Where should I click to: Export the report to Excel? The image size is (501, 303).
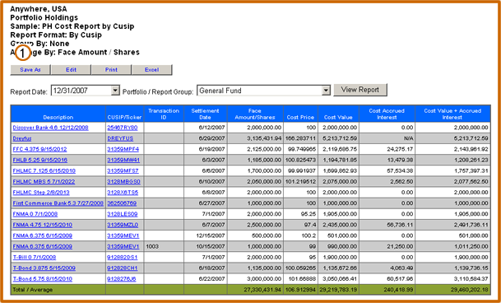point(151,70)
